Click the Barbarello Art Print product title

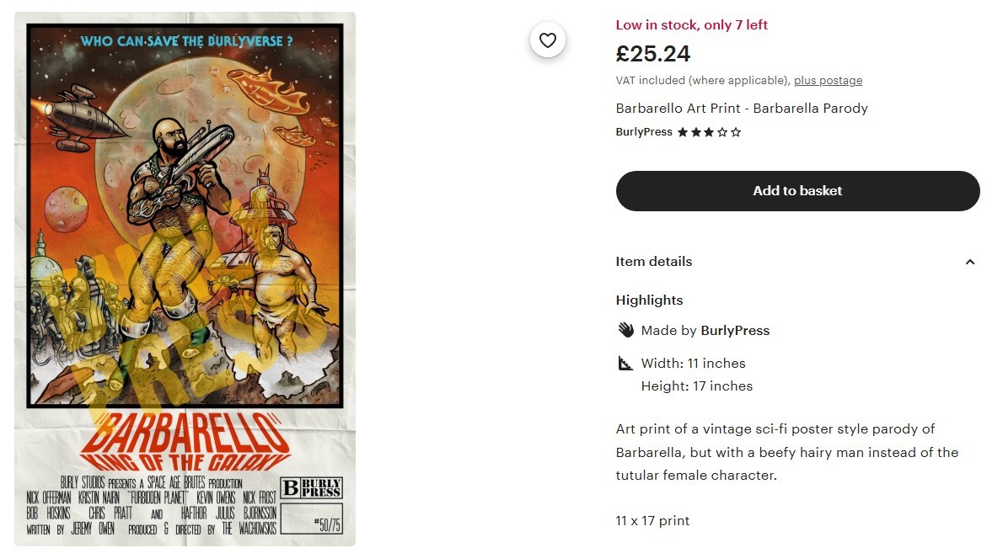pos(742,109)
